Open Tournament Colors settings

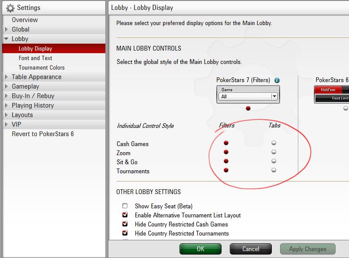click(42, 67)
